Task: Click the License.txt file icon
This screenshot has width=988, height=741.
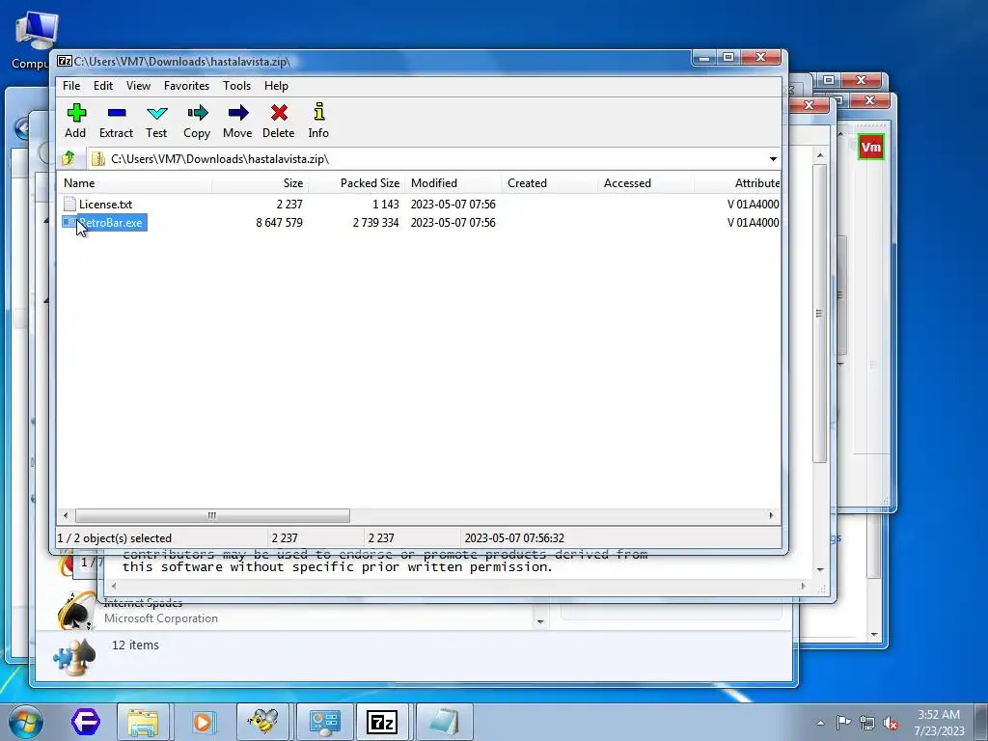Action: 69,204
